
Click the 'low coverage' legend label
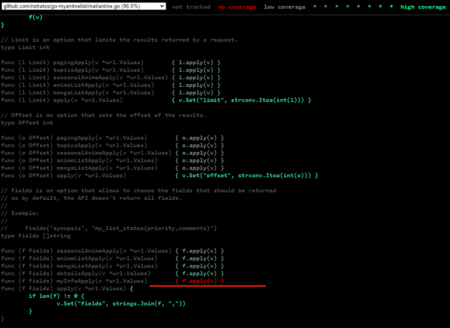(285, 7)
